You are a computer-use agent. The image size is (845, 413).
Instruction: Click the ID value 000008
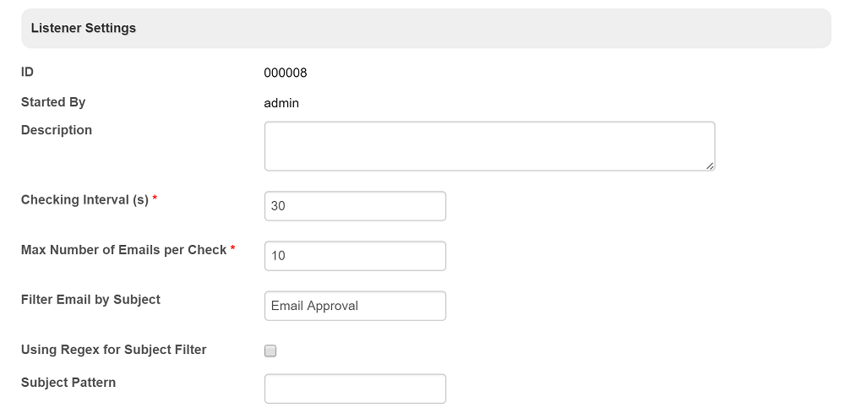(286, 73)
